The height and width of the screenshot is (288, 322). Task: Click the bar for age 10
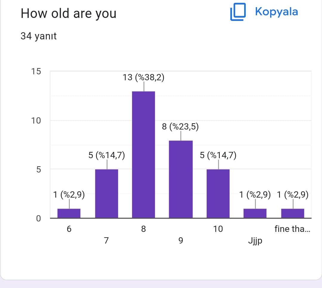pyautogui.click(x=218, y=193)
